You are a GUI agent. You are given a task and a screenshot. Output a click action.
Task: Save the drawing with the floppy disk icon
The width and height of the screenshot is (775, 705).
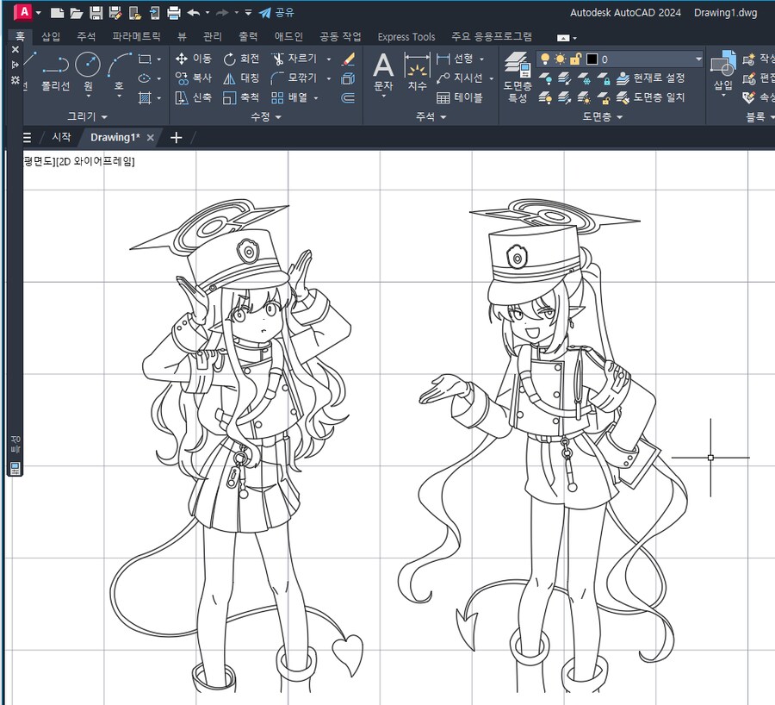click(96, 13)
